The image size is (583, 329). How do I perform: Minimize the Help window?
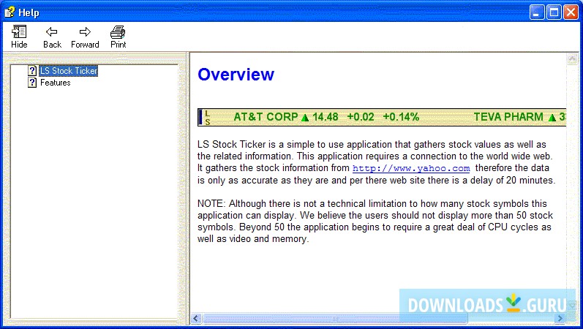click(536, 12)
